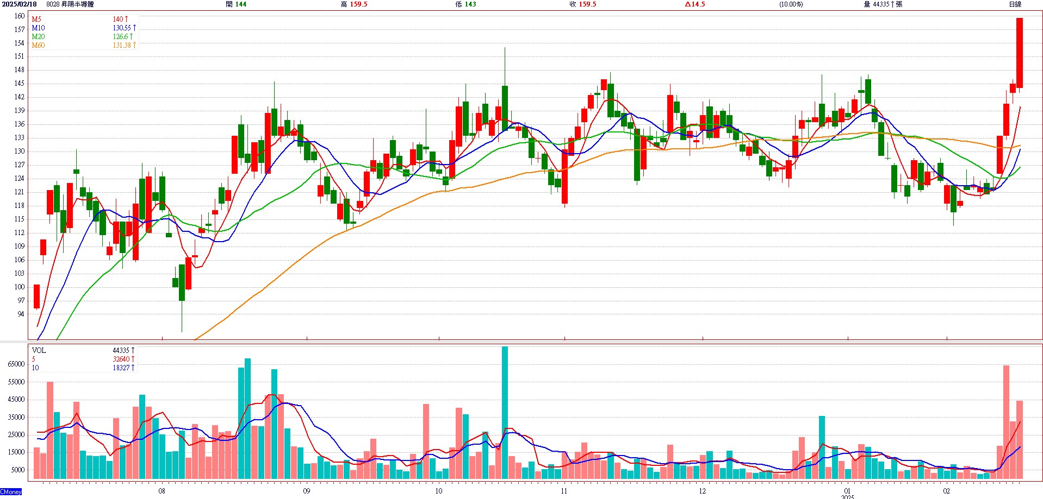The image size is (1043, 499).
Task: Click the M60 value 131.38
Action: 125,45
